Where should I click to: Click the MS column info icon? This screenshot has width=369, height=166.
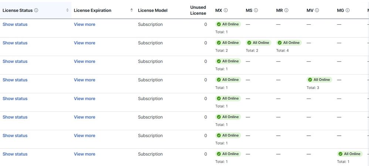[x=256, y=10]
